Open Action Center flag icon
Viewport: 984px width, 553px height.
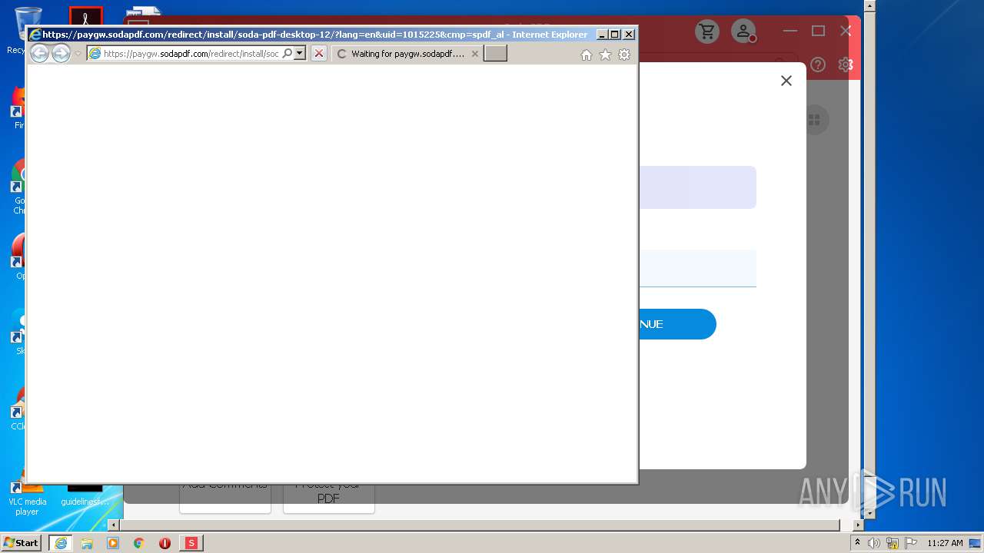pyautogui.click(x=911, y=543)
